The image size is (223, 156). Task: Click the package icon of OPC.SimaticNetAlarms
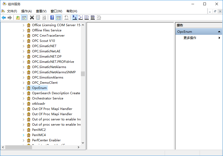coord(29,67)
